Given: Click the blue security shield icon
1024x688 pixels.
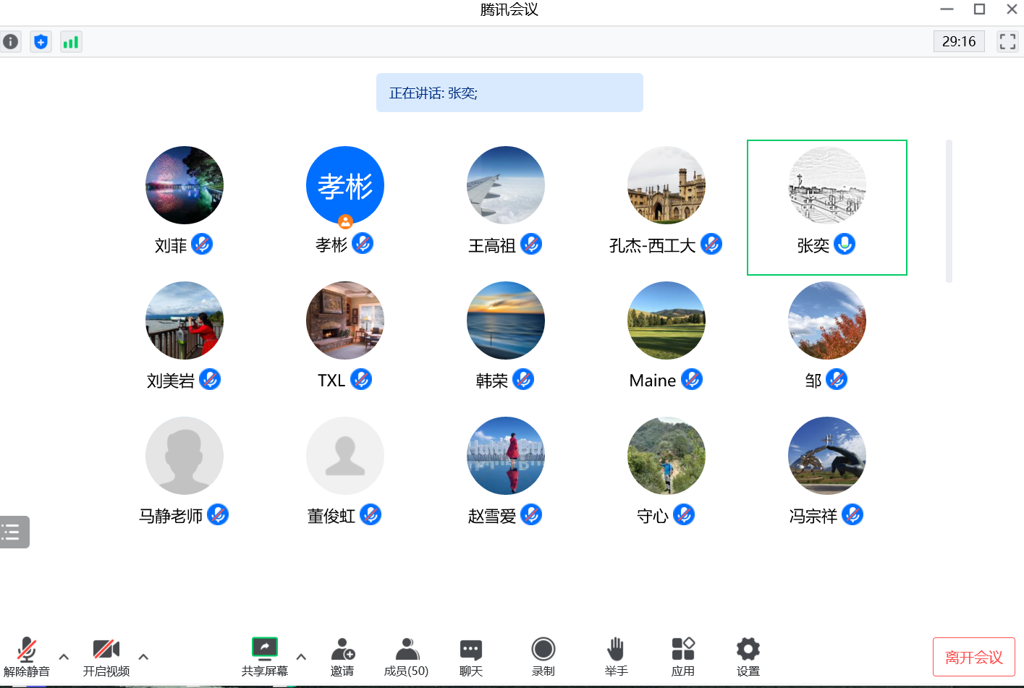Looking at the screenshot, I should [41, 42].
